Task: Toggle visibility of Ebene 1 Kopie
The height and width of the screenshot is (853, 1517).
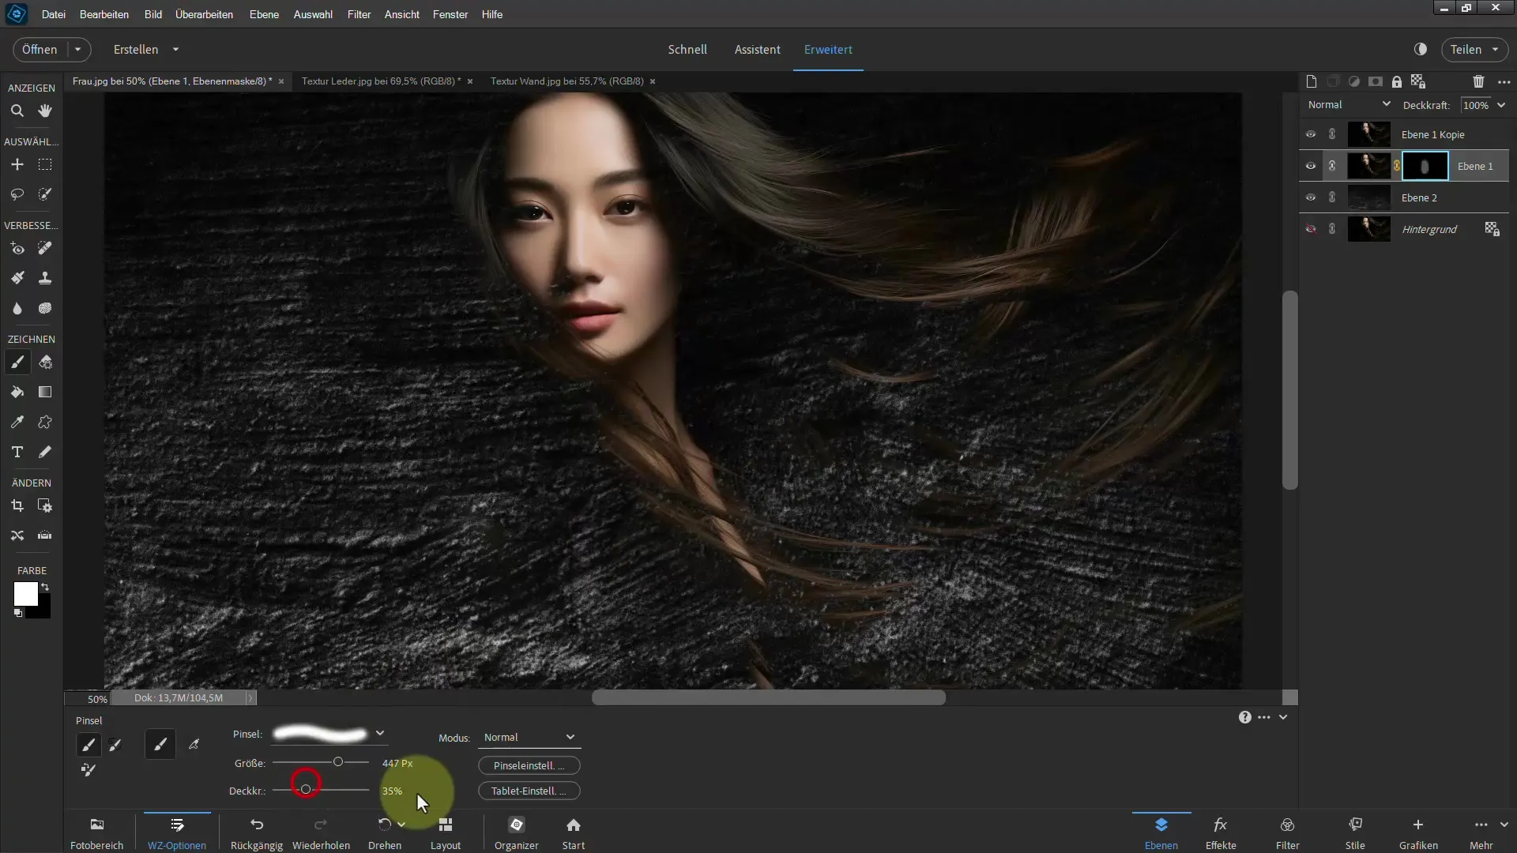Action: 1310,133
